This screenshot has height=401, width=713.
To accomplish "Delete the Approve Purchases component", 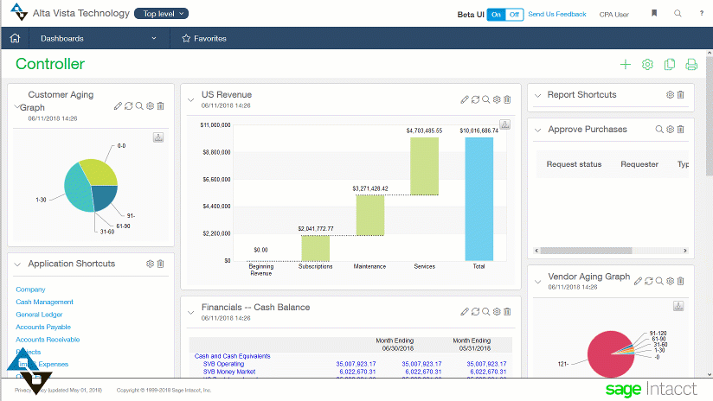I will click(x=681, y=130).
